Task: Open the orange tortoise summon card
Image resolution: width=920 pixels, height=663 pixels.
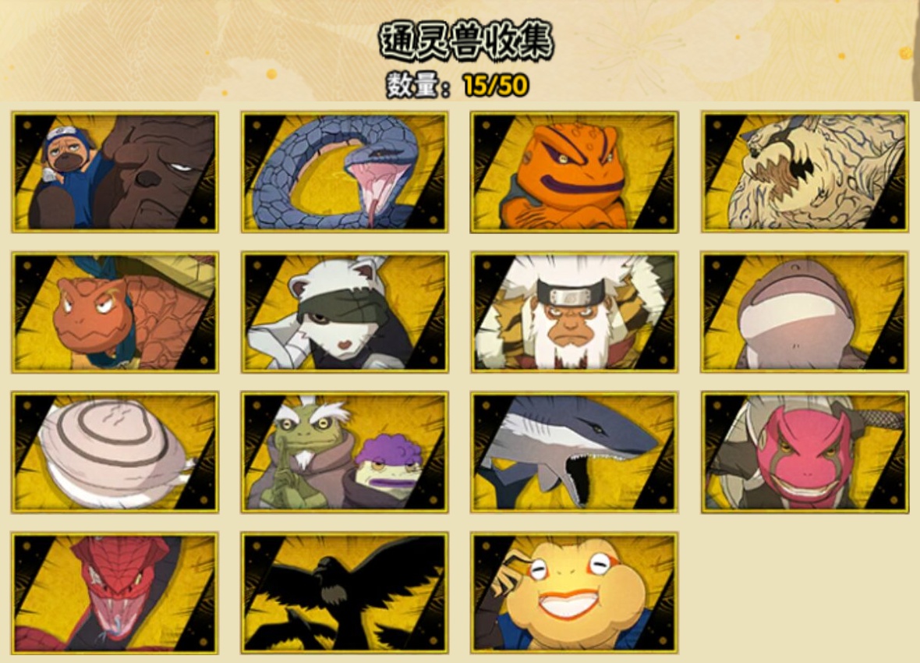Action: click(115, 313)
